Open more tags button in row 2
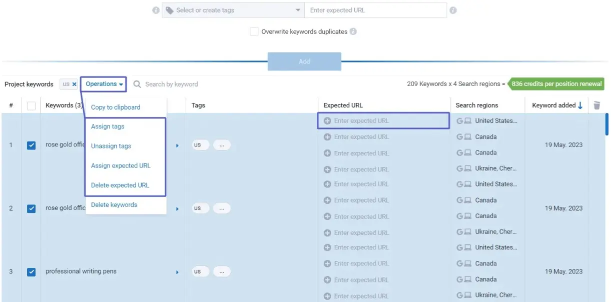The width and height of the screenshot is (611, 302). pos(222,208)
